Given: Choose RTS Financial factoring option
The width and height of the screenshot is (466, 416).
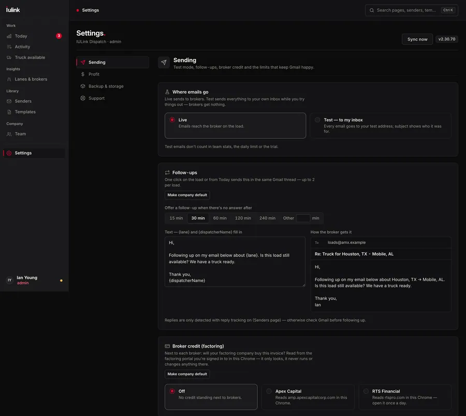Looking at the screenshot, I should (405, 397).
